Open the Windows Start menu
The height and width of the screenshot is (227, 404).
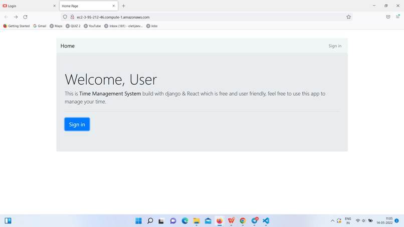pyautogui.click(x=138, y=221)
